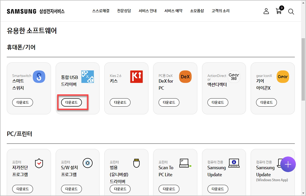Click the Gear 360 icon
This screenshot has width=306, height=196.
pos(234,76)
